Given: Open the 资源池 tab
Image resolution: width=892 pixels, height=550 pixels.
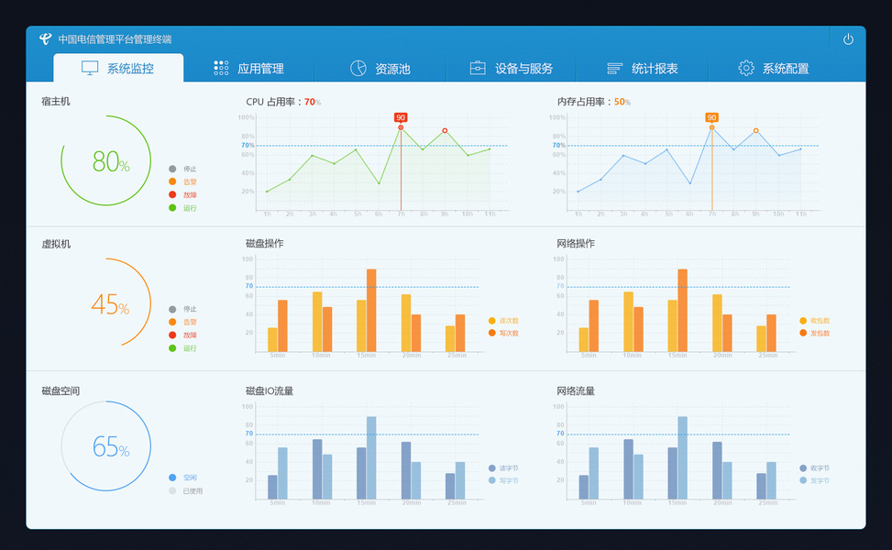Looking at the screenshot, I should pyautogui.click(x=380, y=68).
